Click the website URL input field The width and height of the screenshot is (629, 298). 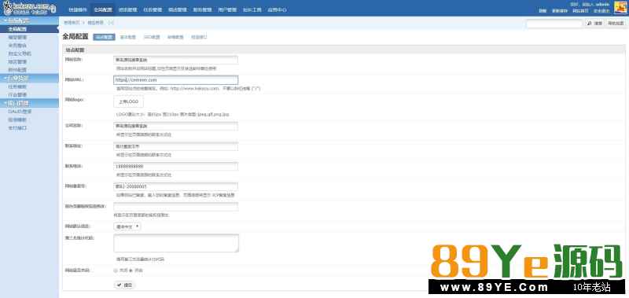point(175,80)
